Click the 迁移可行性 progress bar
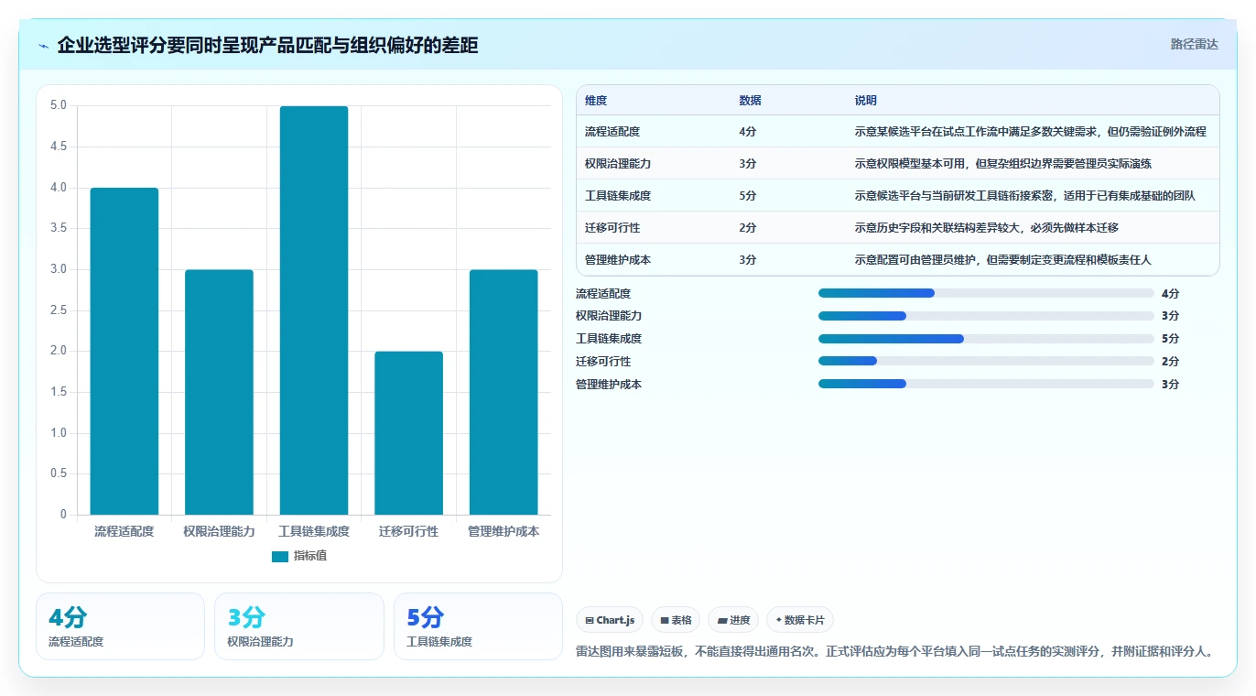 tap(986, 362)
